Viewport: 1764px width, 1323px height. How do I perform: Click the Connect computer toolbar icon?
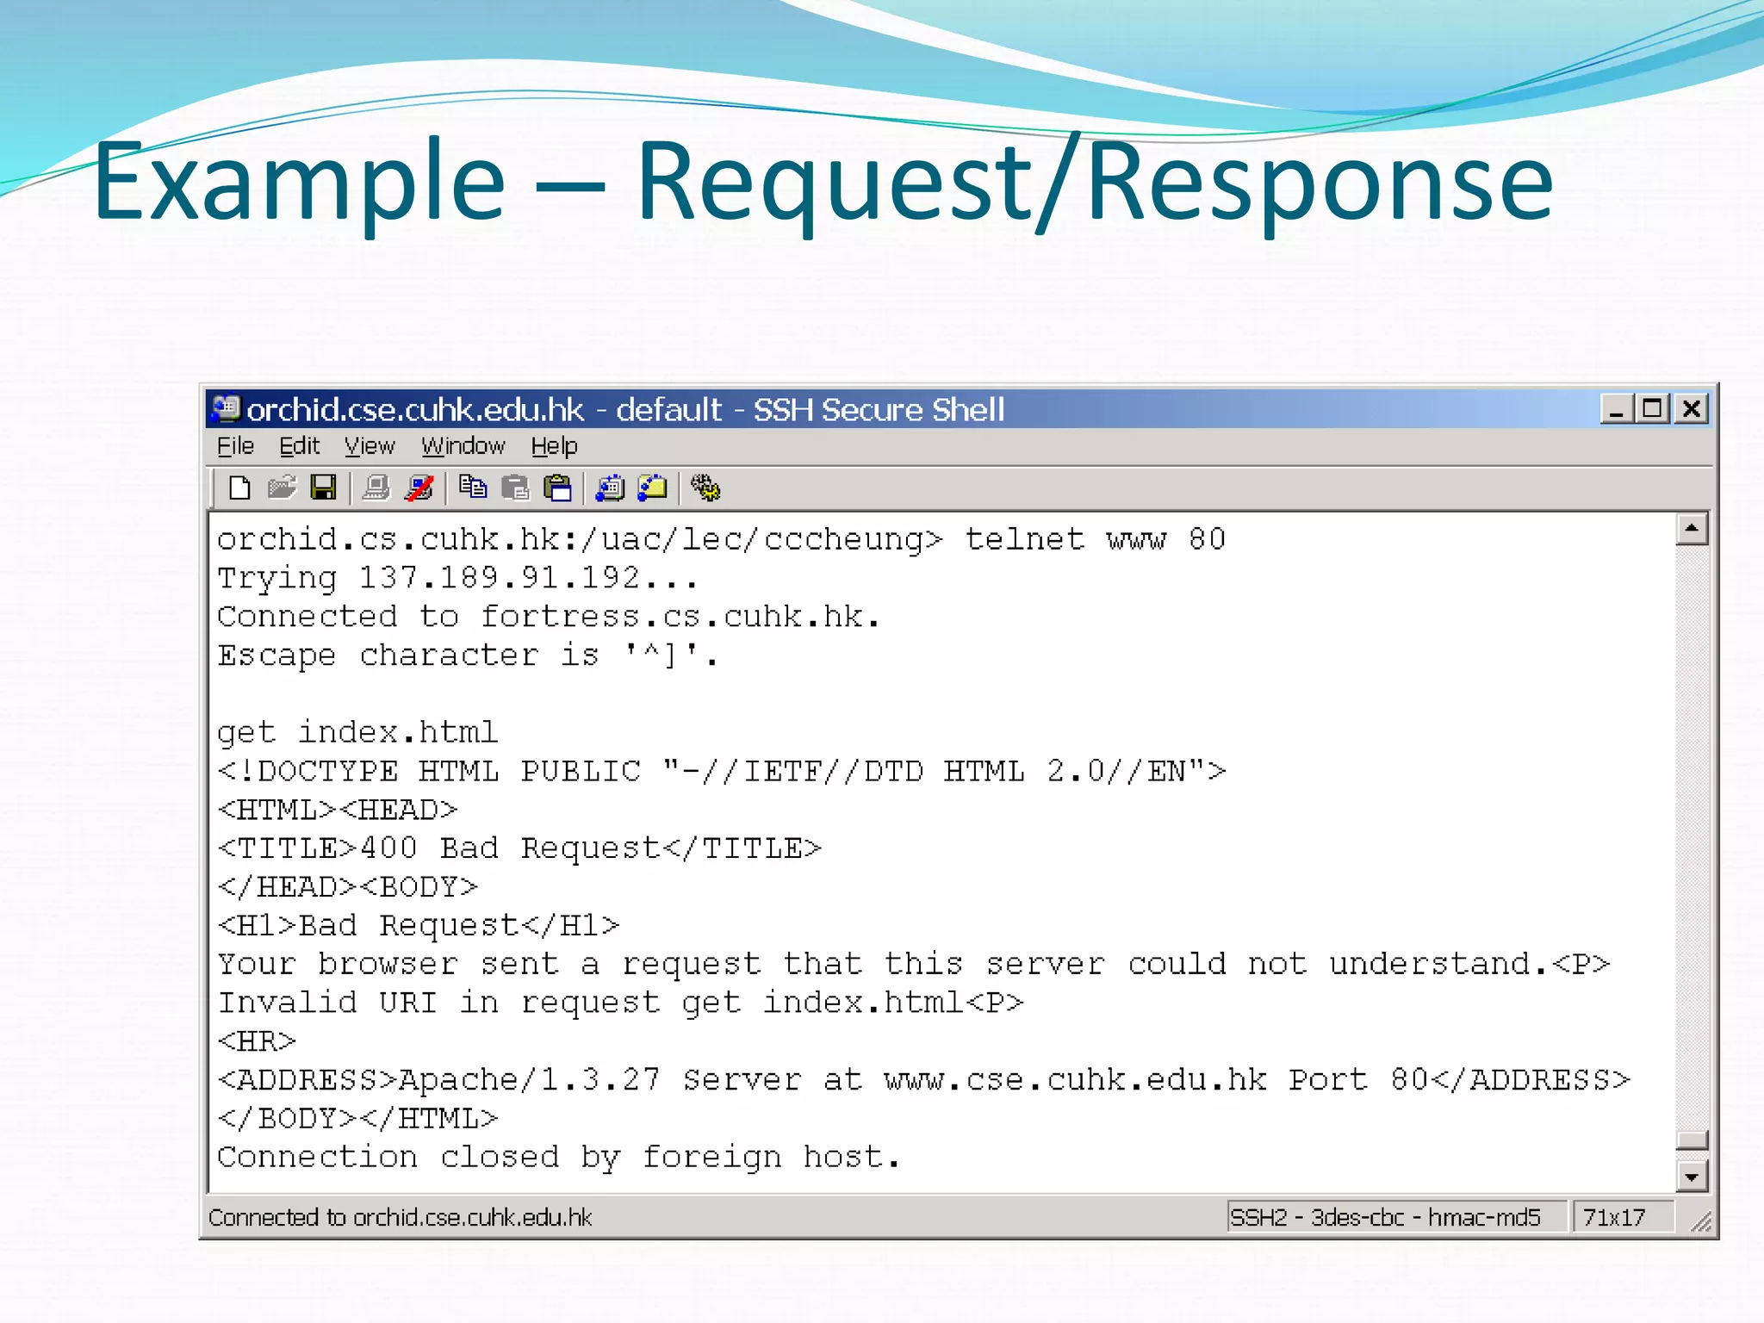[x=376, y=488]
